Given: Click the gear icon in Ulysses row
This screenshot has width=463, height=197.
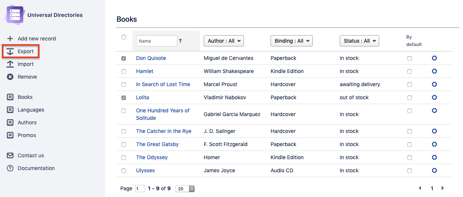Looking at the screenshot, I should [x=434, y=170].
